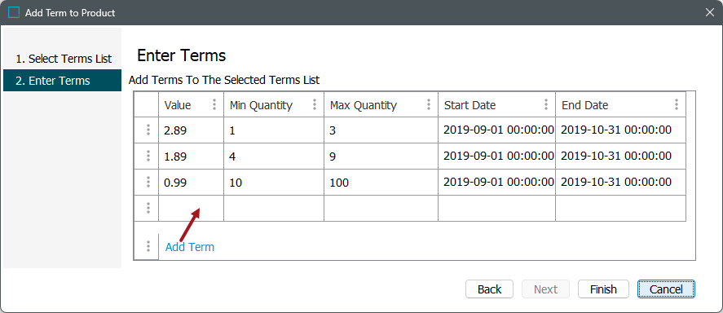Screen dimensions: 723x313
Task: Select the empty Value cell in last row
Action: [192, 209]
